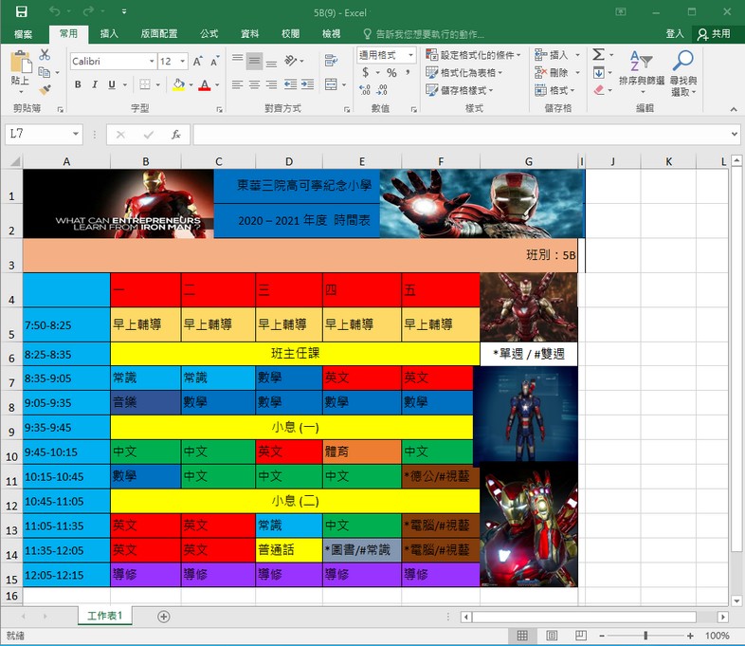This screenshot has height=646, width=745.
Task: Click the Clear eraser icon
Action: pos(599,90)
